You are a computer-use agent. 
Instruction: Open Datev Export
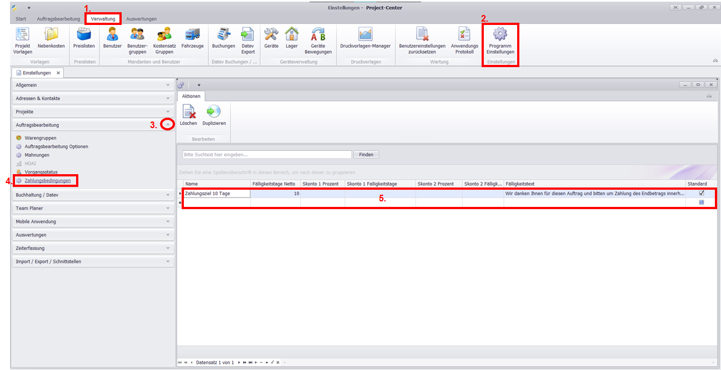click(248, 34)
